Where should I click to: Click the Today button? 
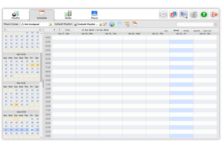coord(67,30)
